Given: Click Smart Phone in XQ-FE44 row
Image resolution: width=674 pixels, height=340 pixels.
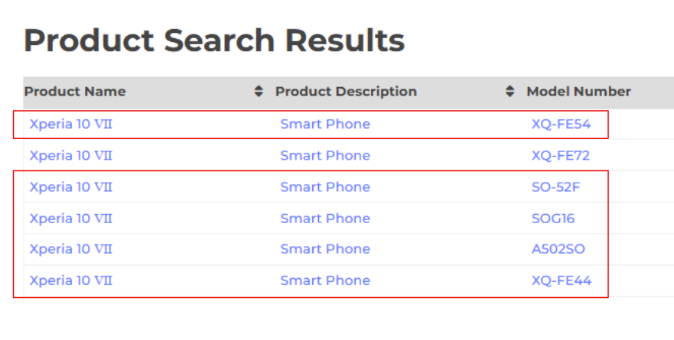Looking at the screenshot, I should tap(325, 280).
